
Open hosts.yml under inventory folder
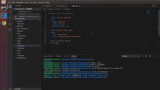(27, 24)
